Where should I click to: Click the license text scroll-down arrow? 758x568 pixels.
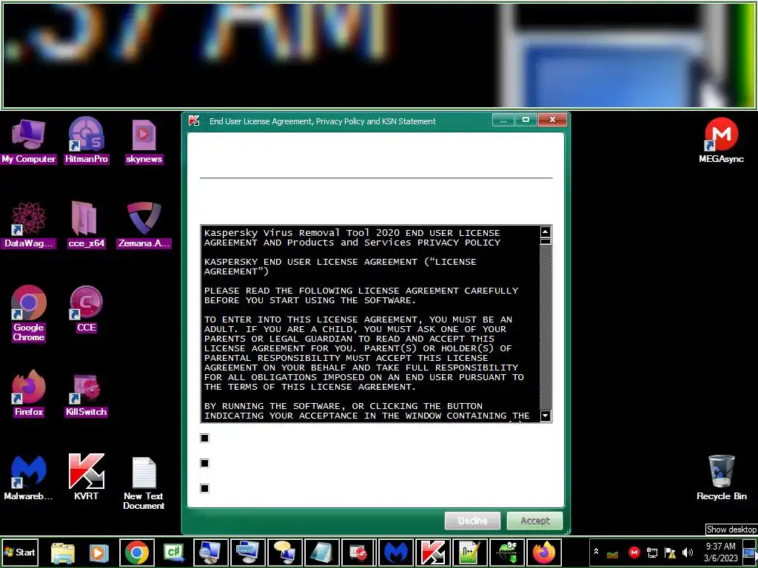[546, 416]
